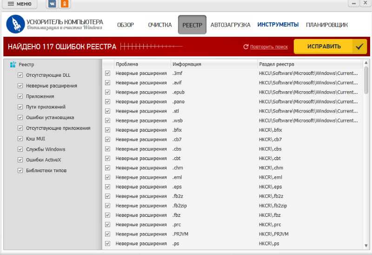Image resolution: width=372 pixels, height=255 pixels.
Task: Click the НАЙДЕНО 117 ОШИБОК РЕЕСТРА heading
Action: 62,47
